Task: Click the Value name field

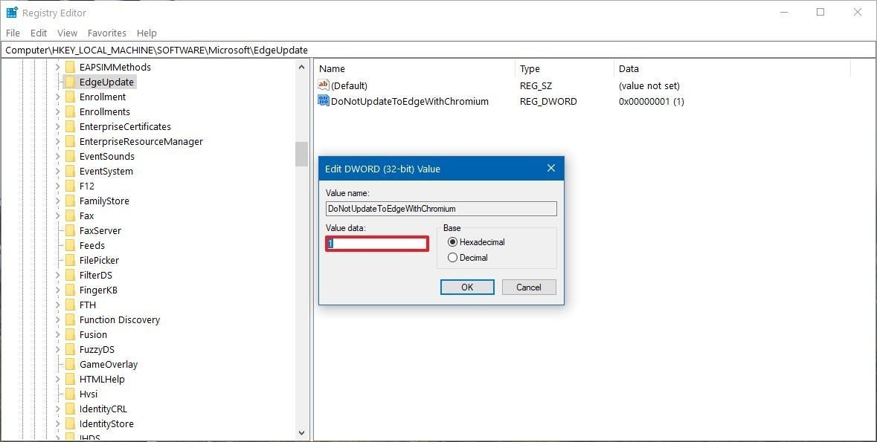Action: point(441,209)
